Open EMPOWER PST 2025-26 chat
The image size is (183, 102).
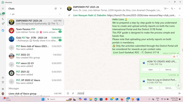pyautogui.click(x=35, y=22)
